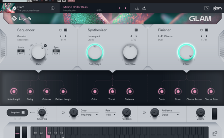
Task: Click the Surprise button
Action: (x=17, y=113)
